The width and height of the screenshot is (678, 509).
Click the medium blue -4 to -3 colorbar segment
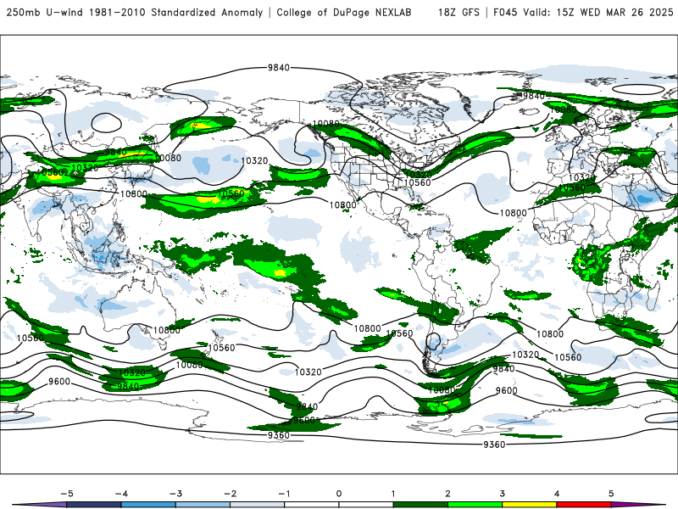(148, 505)
